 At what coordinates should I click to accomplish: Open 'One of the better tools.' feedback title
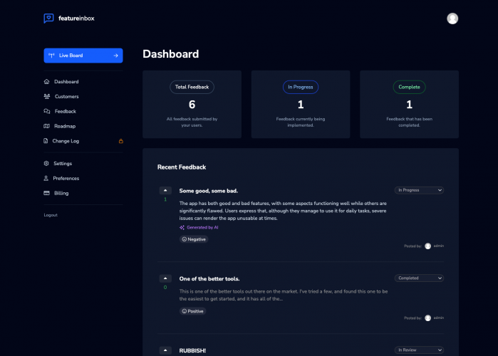(209, 278)
